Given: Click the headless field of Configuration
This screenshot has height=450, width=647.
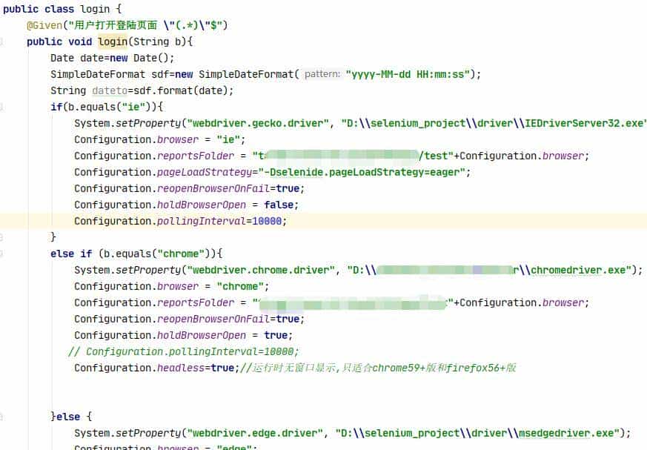Looking at the screenshot, I should [x=181, y=368].
